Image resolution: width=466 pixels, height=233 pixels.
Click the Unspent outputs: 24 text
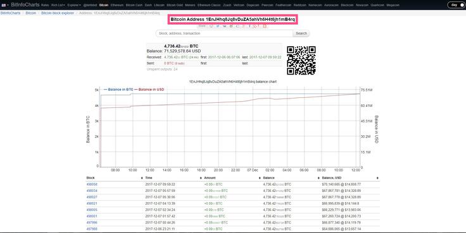(162, 69)
